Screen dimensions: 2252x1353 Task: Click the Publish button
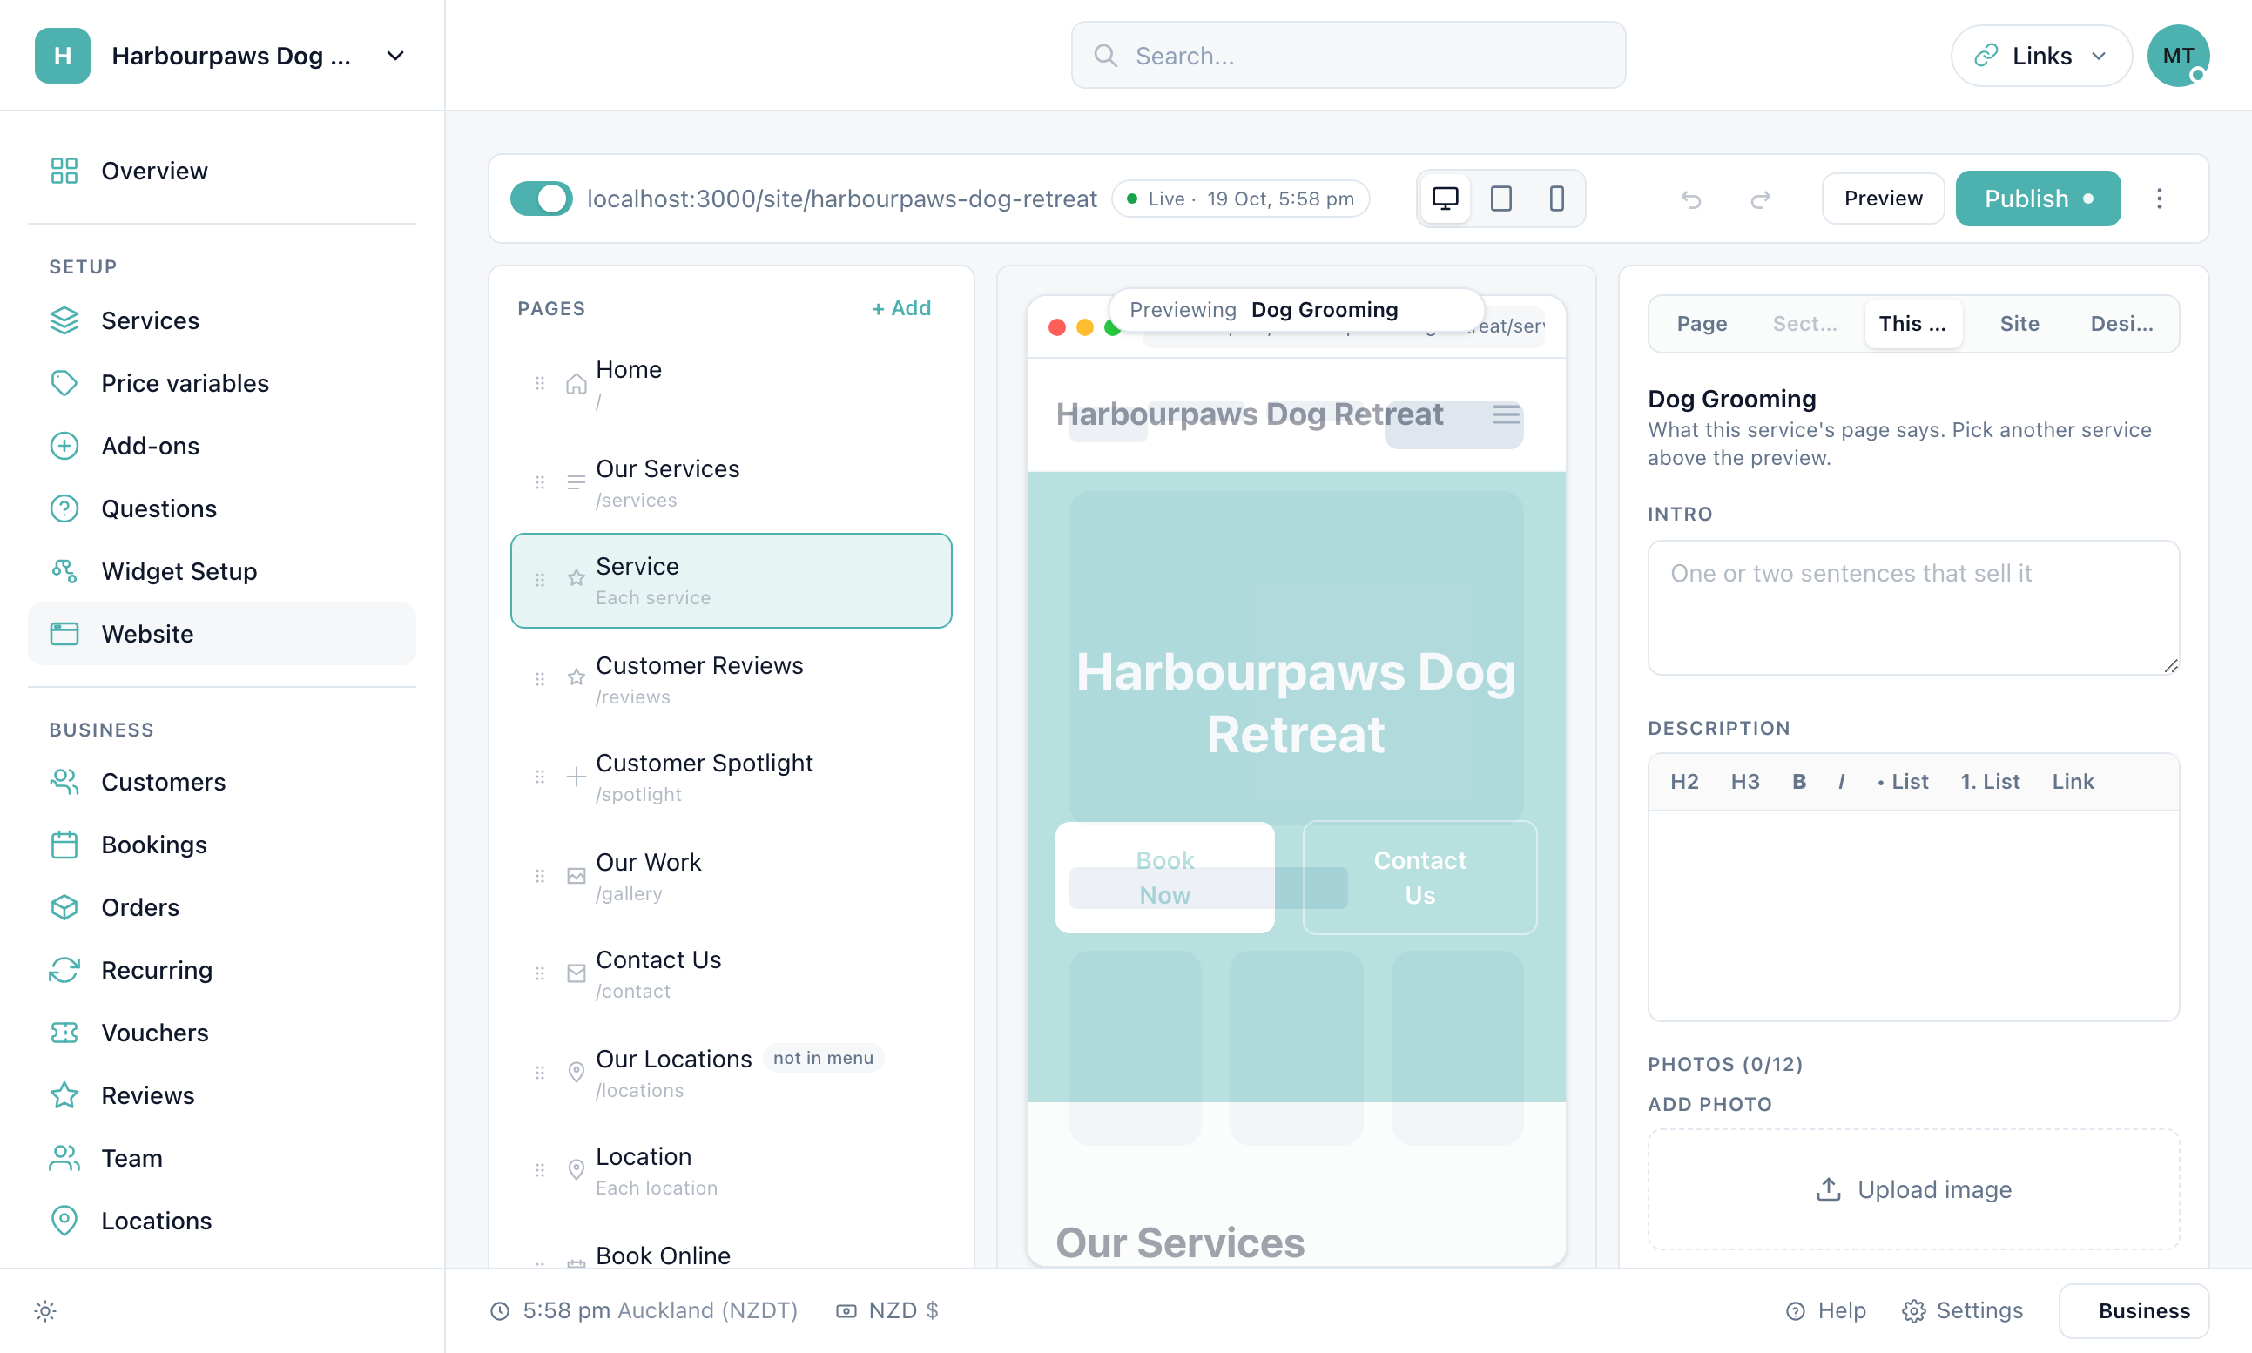click(2038, 199)
